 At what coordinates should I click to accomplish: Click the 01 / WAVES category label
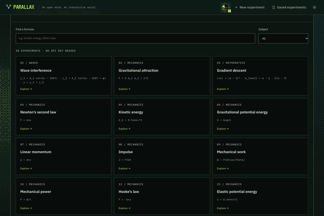point(29,63)
